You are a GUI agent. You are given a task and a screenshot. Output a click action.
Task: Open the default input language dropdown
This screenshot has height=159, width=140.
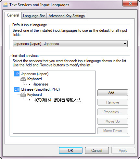click(70, 44)
